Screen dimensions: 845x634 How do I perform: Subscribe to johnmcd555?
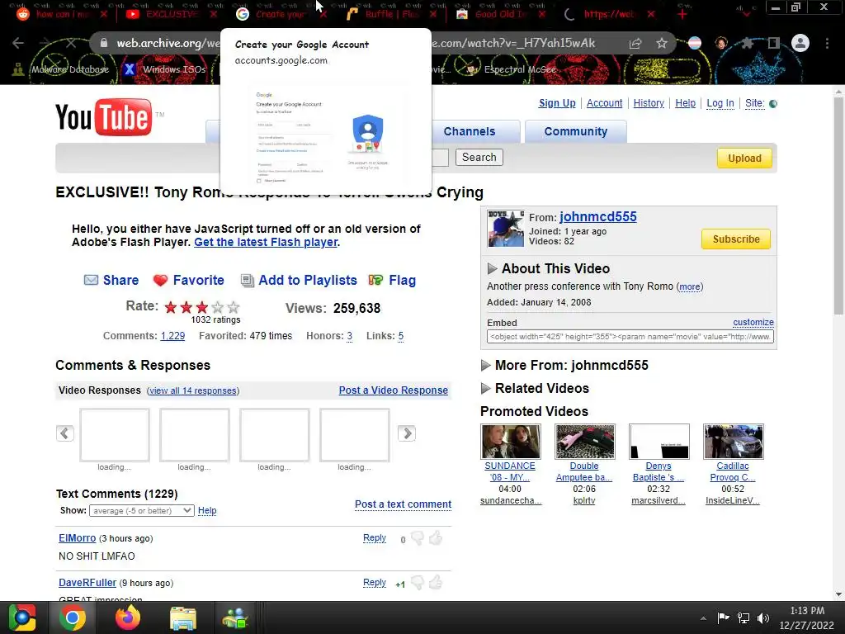736,239
